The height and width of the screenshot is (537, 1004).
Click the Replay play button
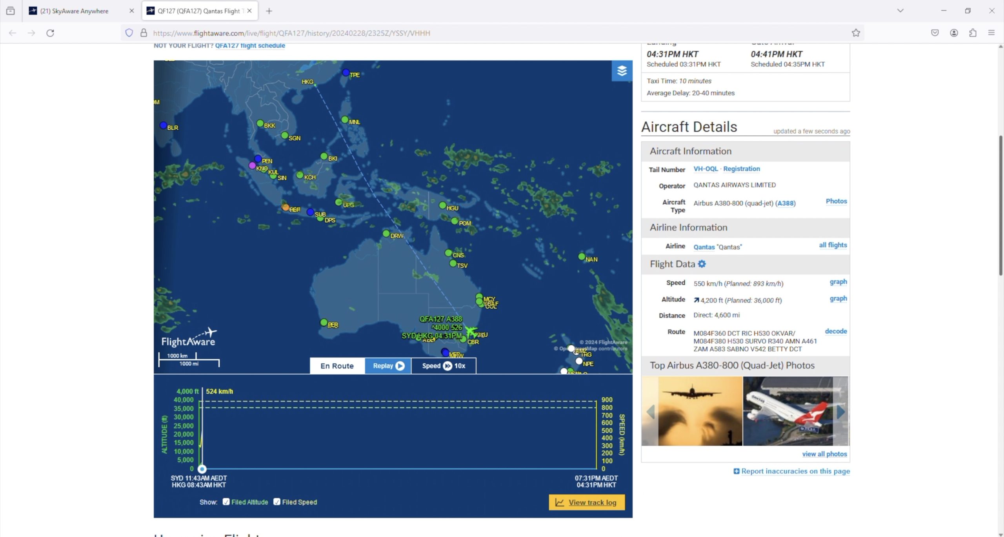point(400,366)
